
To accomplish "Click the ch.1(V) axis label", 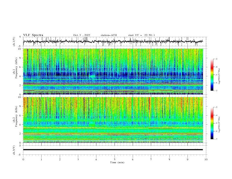I will pyautogui.click(x=14, y=42).
